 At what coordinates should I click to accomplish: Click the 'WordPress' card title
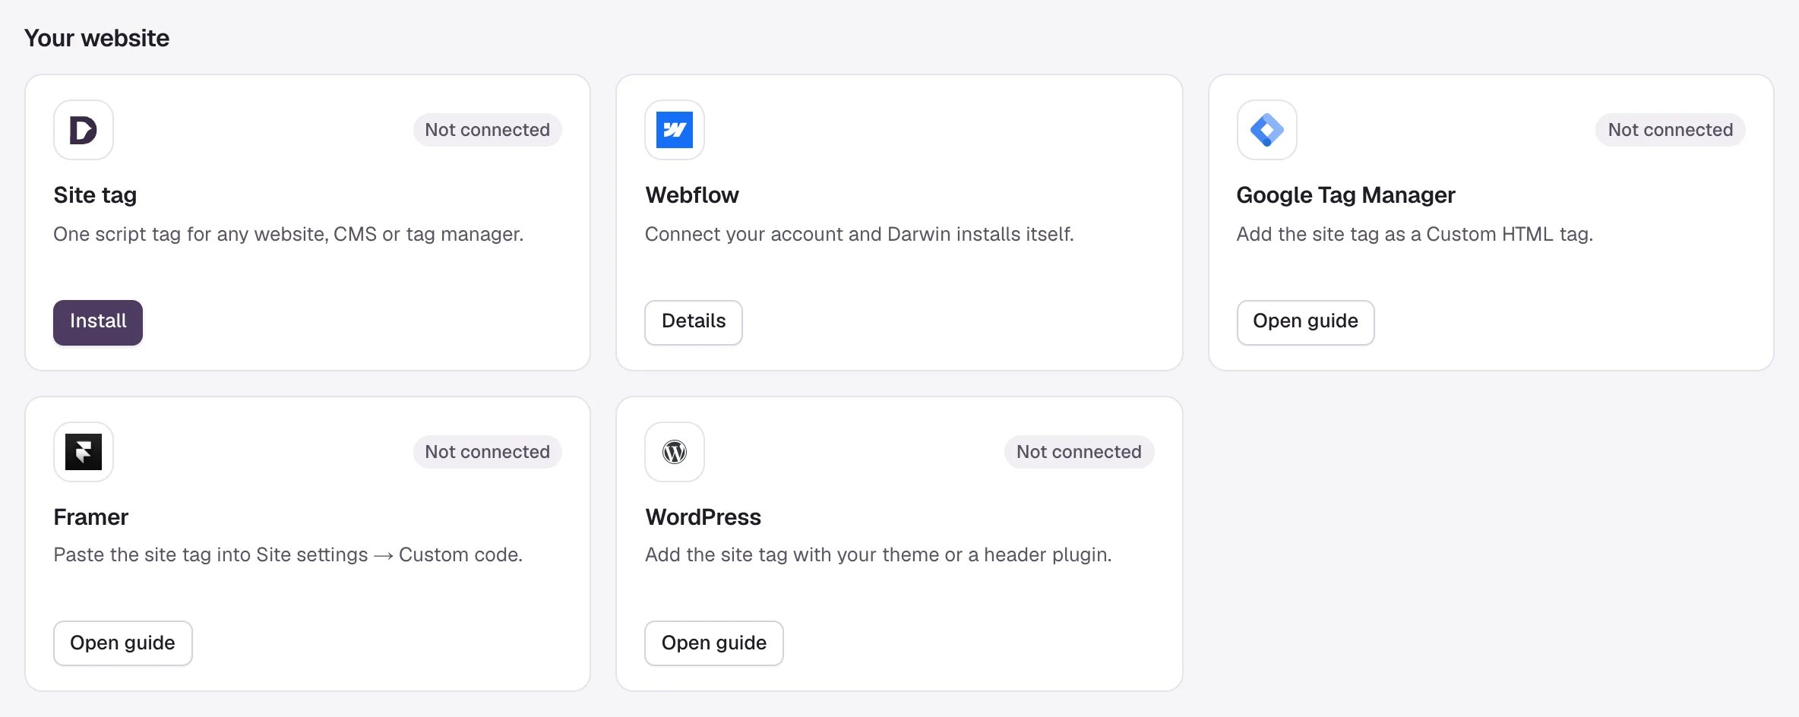click(x=703, y=517)
